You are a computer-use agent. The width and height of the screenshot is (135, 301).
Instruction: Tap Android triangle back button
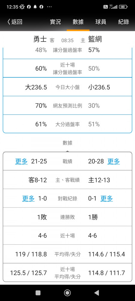tap(97, 293)
